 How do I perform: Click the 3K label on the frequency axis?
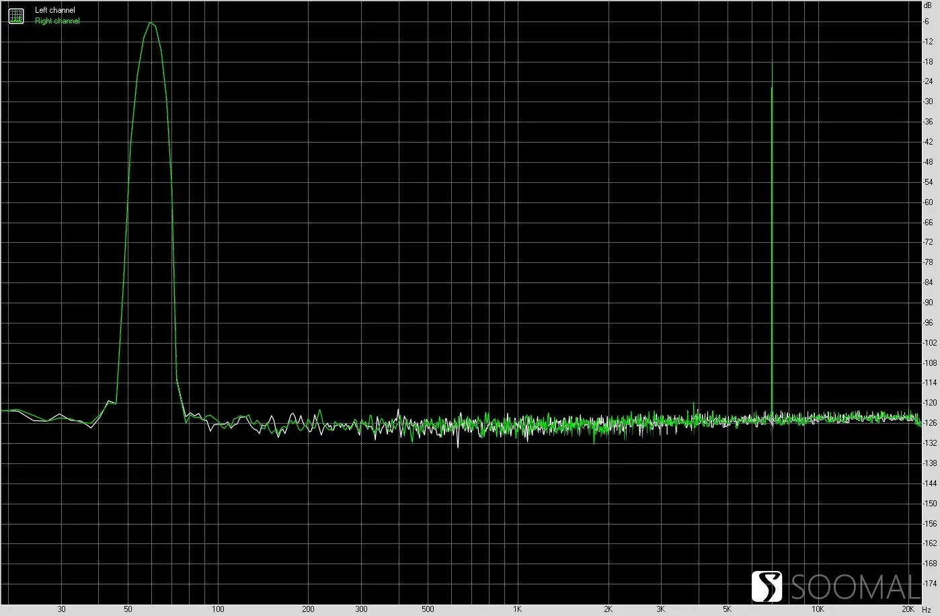click(x=660, y=609)
